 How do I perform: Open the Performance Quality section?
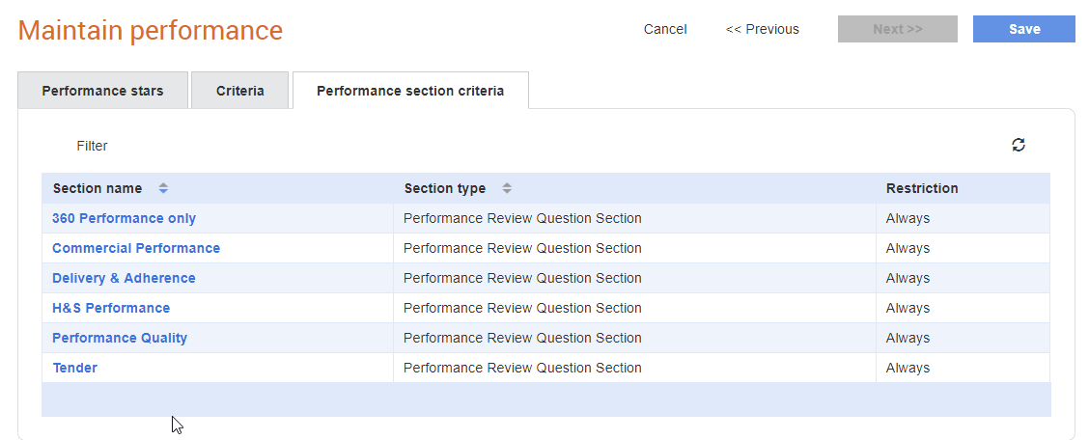tap(120, 338)
